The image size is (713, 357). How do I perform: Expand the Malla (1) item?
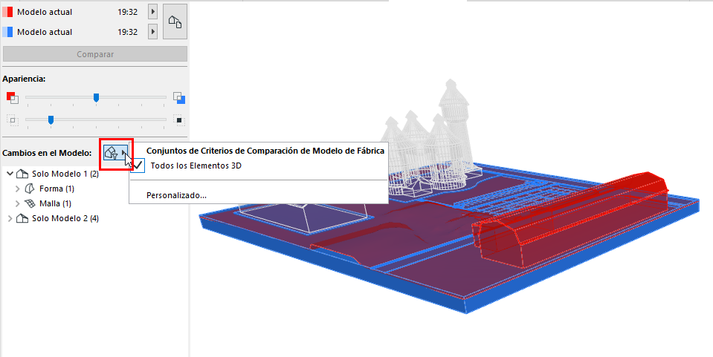coord(18,203)
